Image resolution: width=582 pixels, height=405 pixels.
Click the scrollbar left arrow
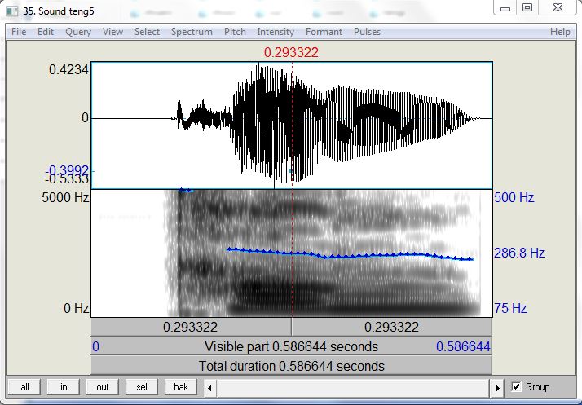pyautogui.click(x=209, y=389)
